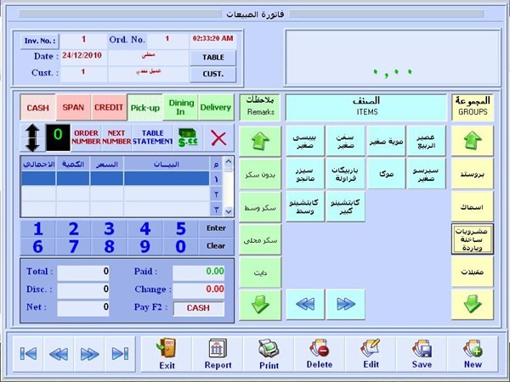Screen dimensions: 510x382
Task: Choose the Delivery order mode
Action: pos(216,108)
